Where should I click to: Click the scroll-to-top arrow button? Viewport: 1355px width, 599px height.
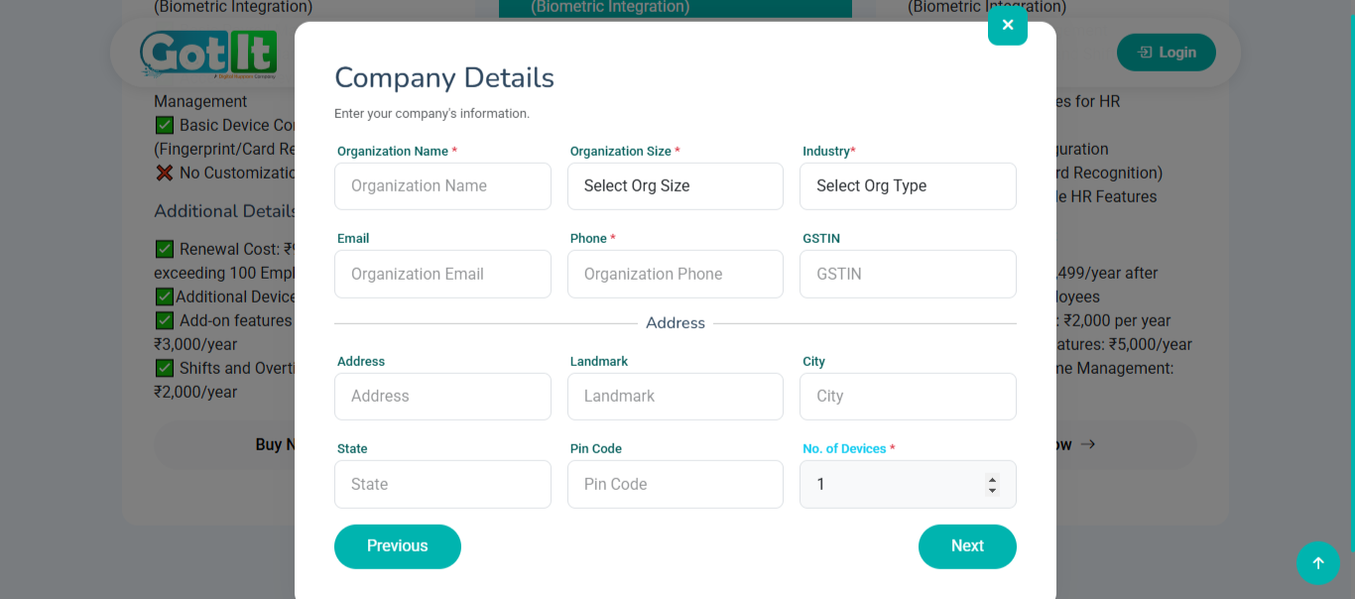point(1317,563)
